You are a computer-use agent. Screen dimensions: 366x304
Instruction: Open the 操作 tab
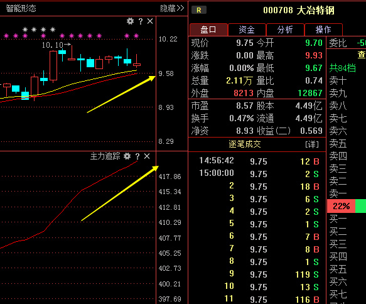323,30
